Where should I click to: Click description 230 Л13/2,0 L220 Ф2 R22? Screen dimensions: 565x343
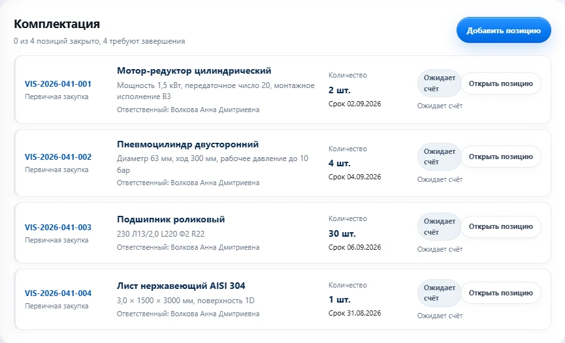tap(161, 234)
